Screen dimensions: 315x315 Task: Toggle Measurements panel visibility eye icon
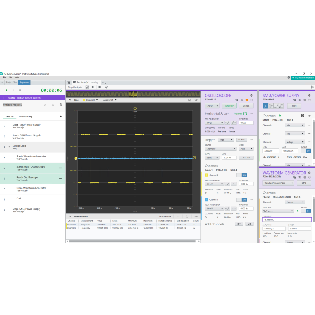[x=196, y=216]
